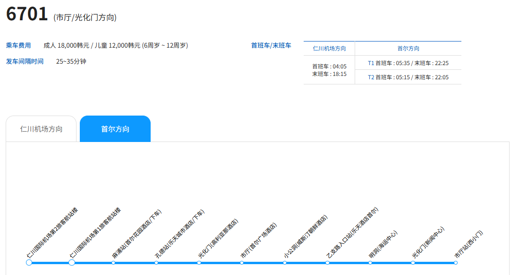Select the 乙支路入口站 stop dot
The image size is (519, 275).
click(327, 263)
